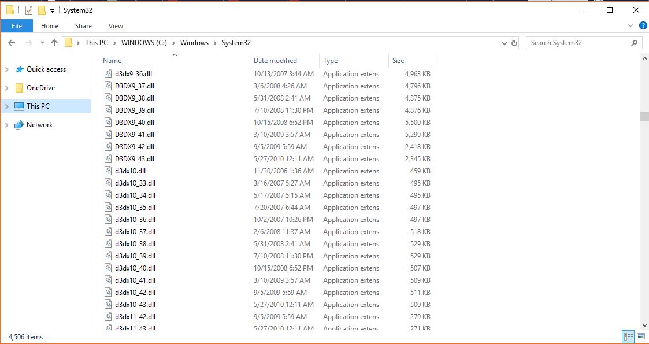Image resolution: width=649 pixels, height=344 pixels.
Task: Select Network in the navigation pane
Action: pyautogui.click(x=39, y=125)
